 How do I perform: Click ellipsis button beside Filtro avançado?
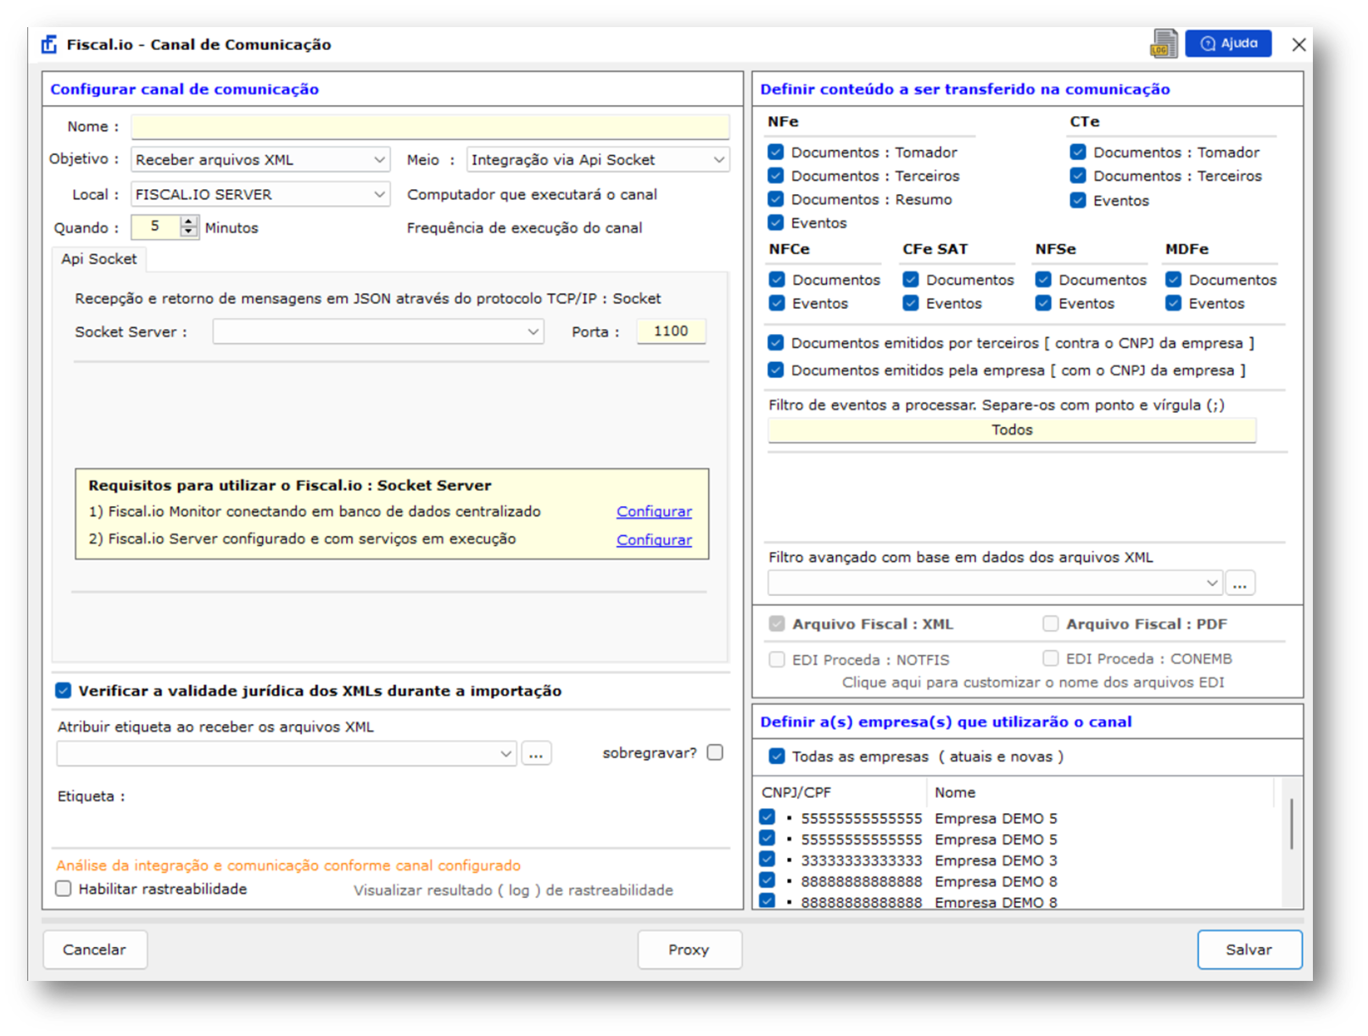click(1240, 583)
